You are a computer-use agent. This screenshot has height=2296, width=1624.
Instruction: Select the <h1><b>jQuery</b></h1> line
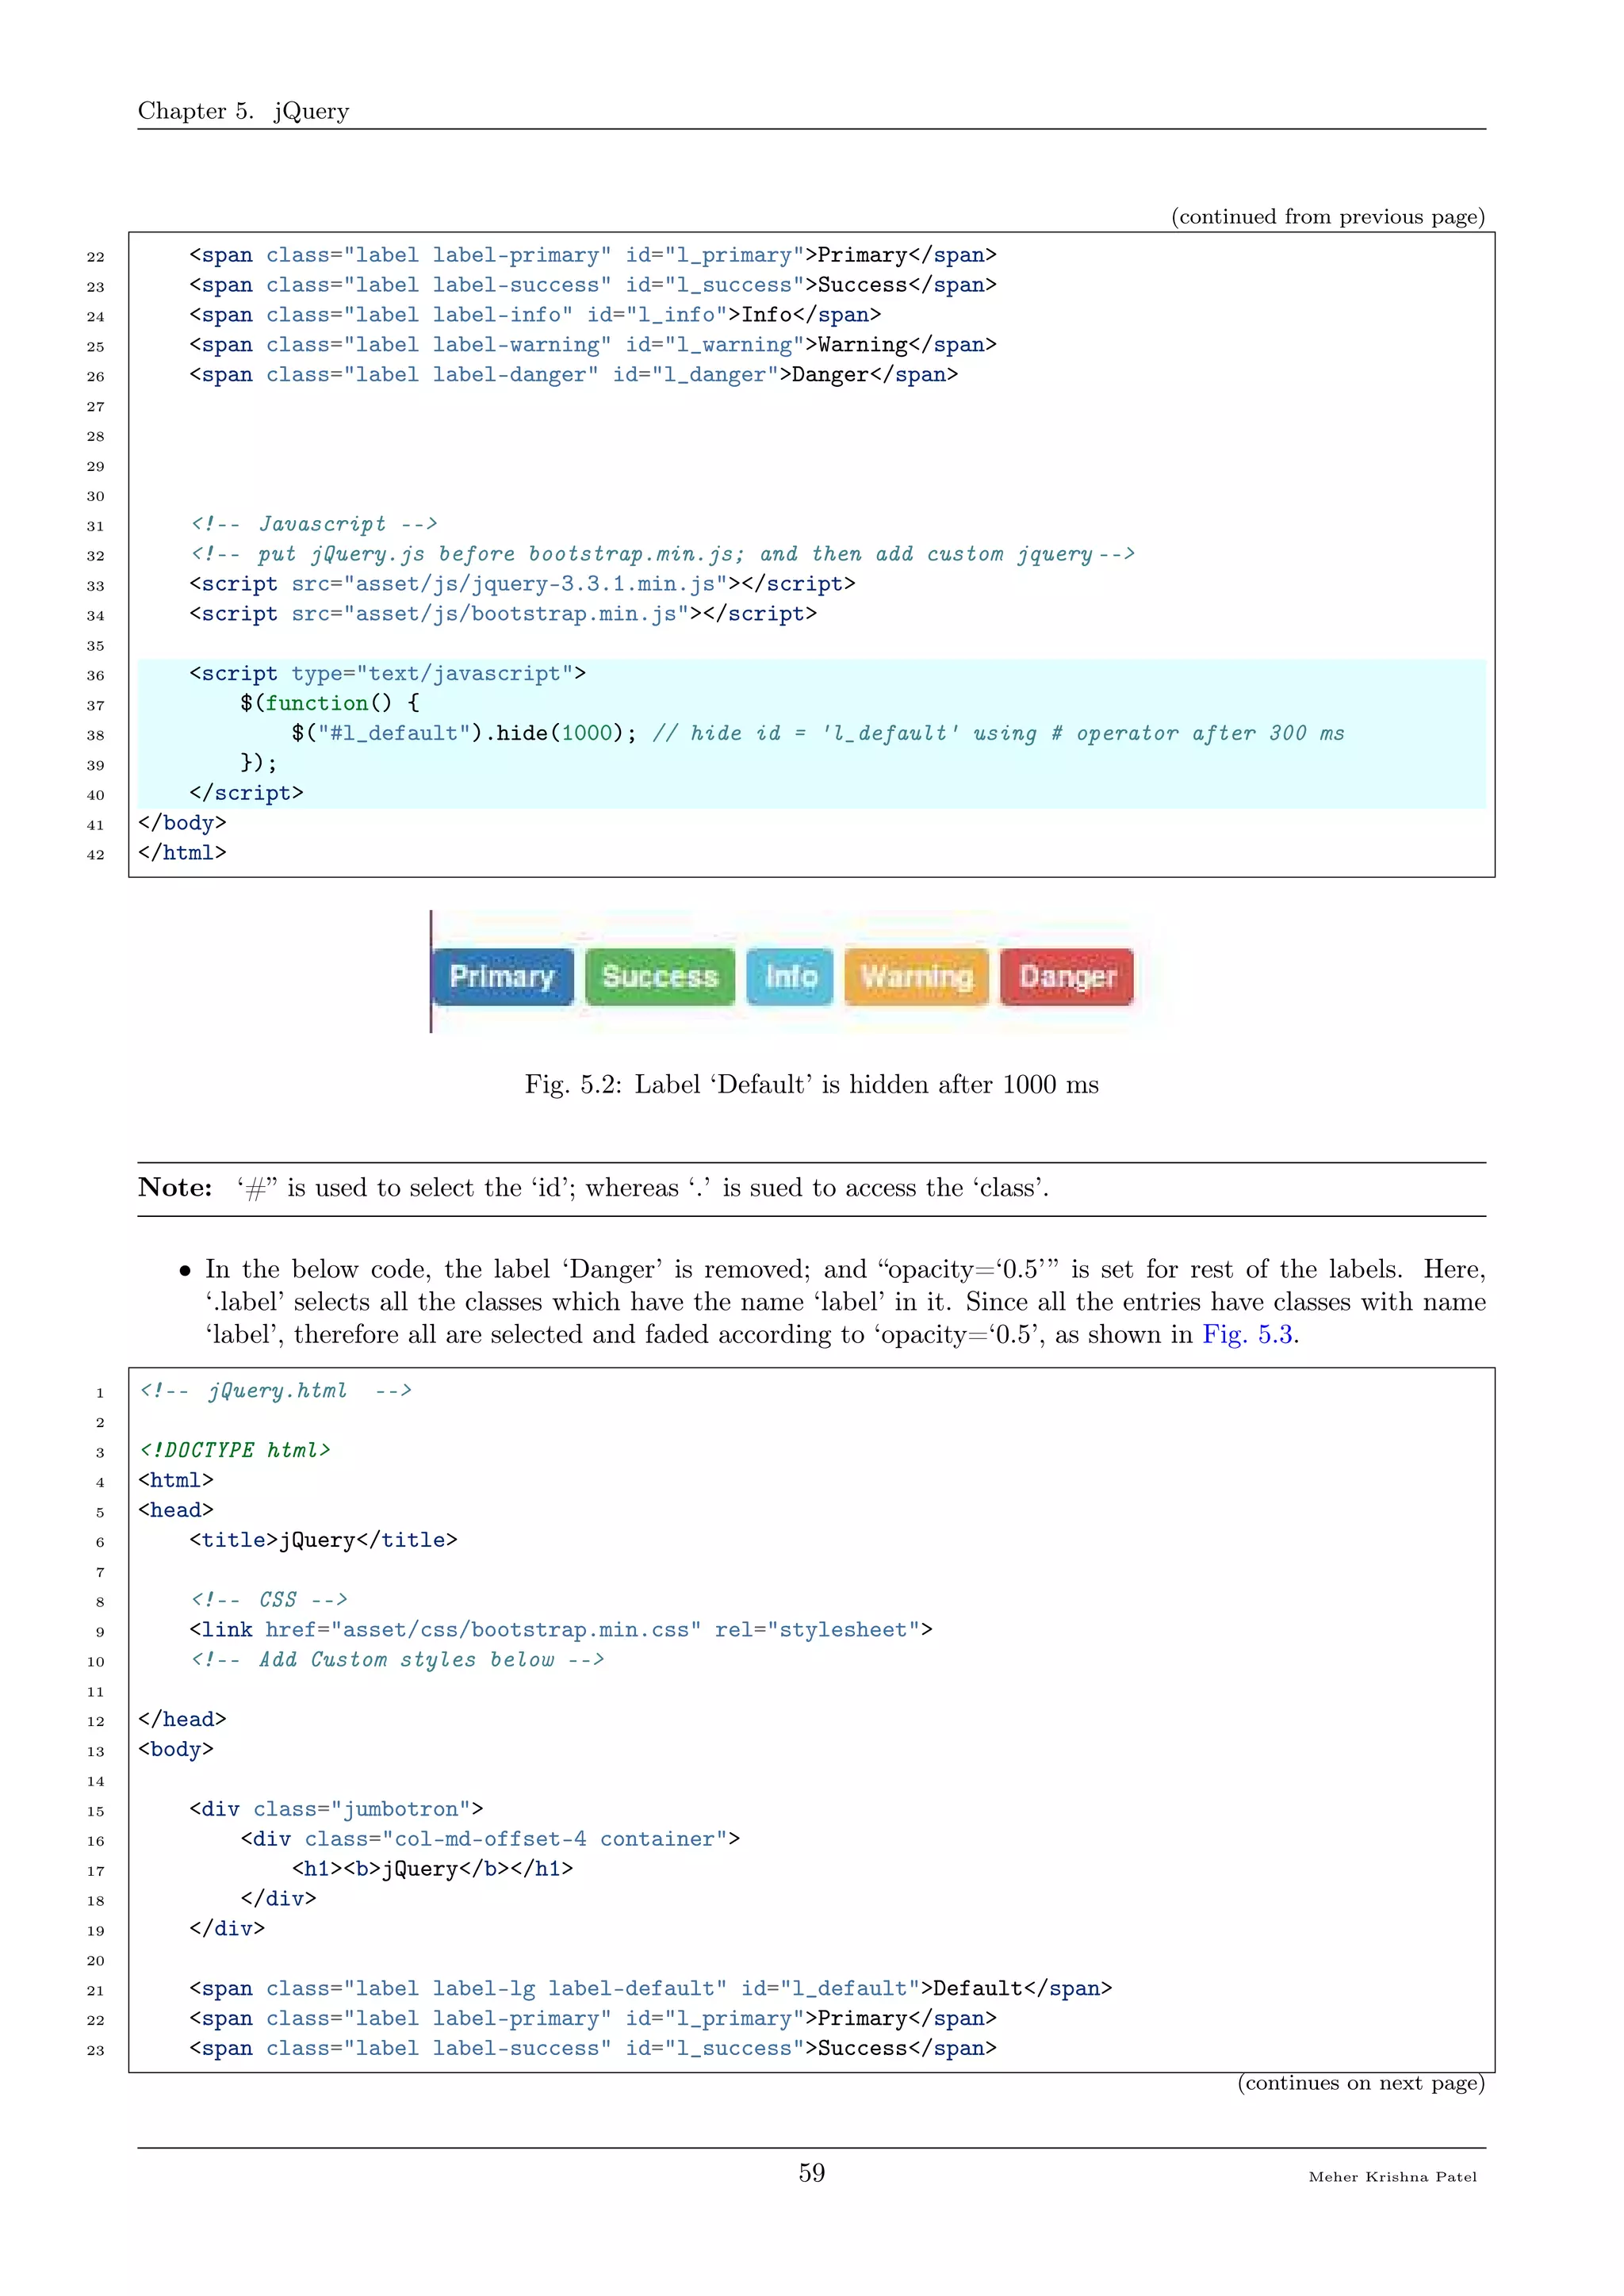click(x=432, y=1870)
